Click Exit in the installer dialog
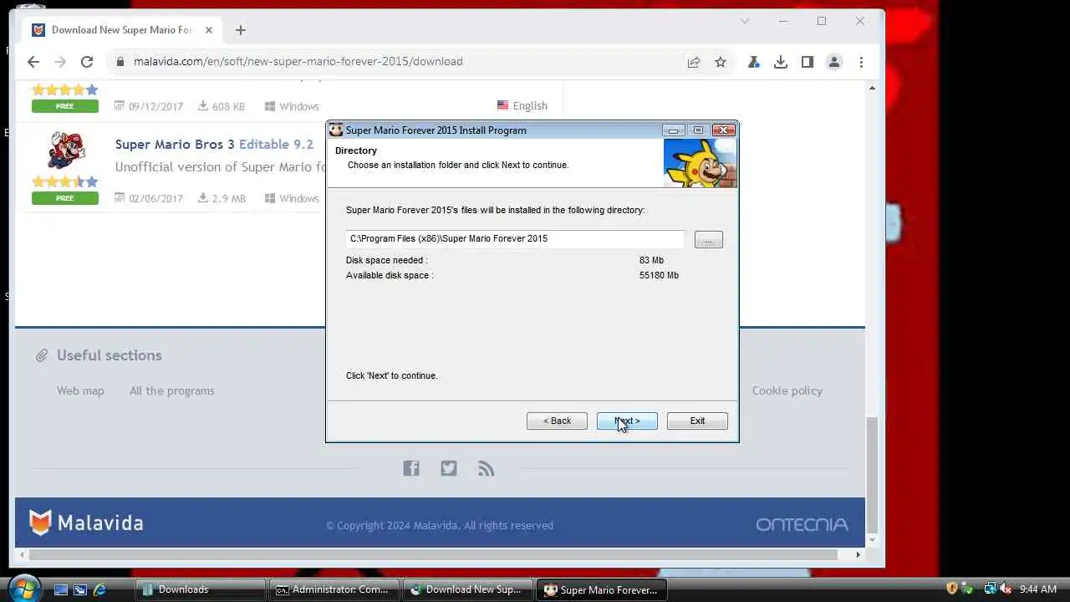This screenshot has width=1070, height=602. pos(697,421)
